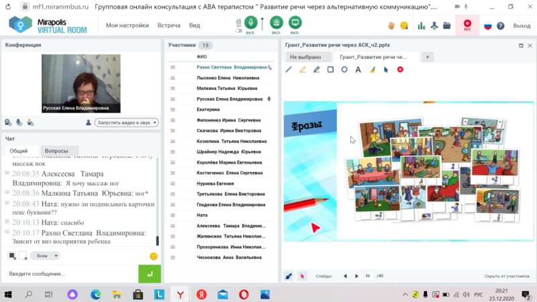Open row menu for Екатерина
The image size is (537, 302).
173,109
